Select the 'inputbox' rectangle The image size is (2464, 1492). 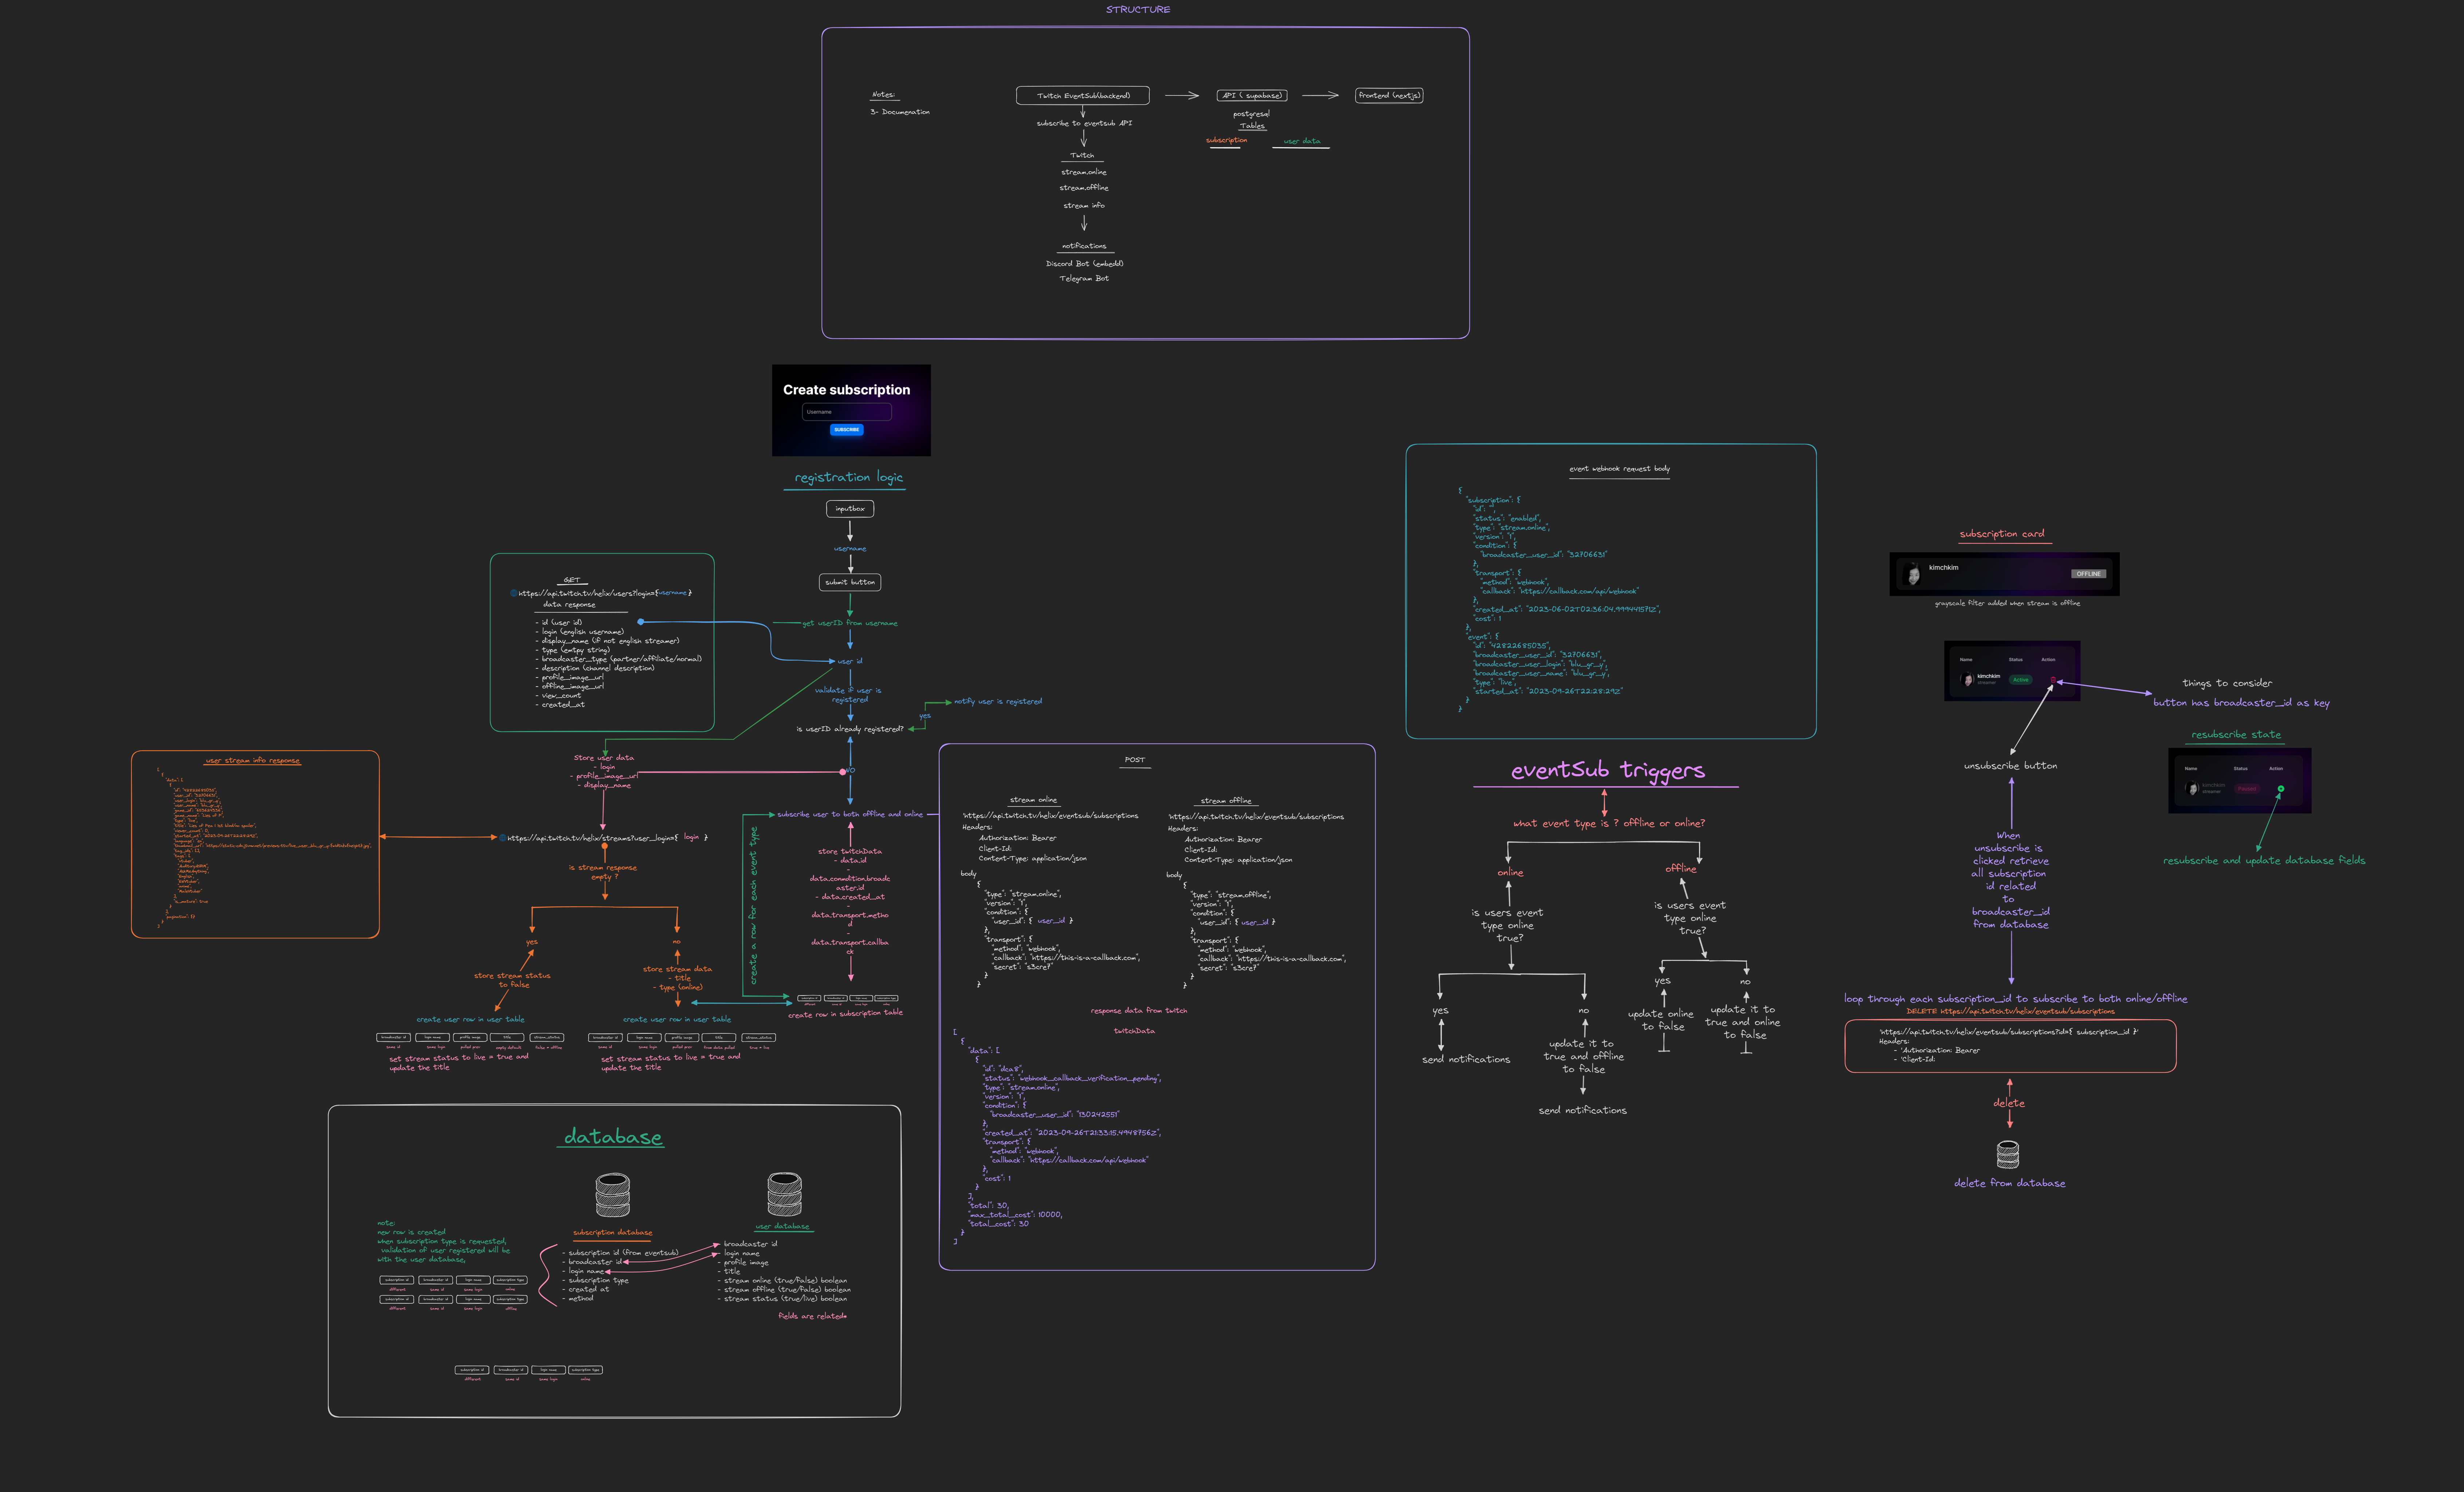tap(850, 509)
